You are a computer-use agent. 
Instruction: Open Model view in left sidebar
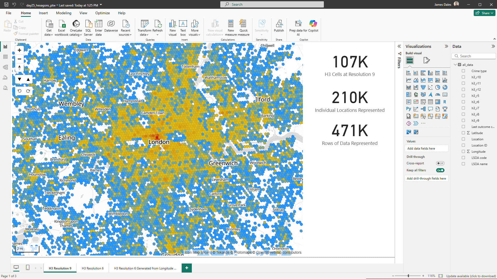click(5, 67)
